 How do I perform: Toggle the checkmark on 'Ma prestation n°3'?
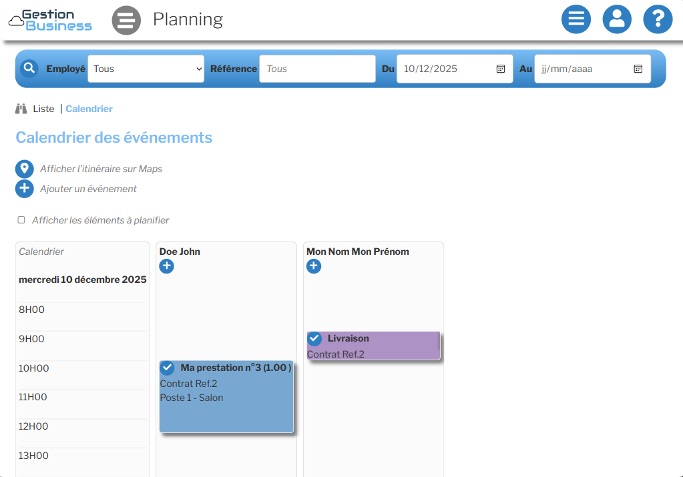(168, 367)
